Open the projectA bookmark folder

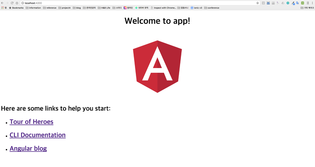pyautogui.click(x=64, y=8)
